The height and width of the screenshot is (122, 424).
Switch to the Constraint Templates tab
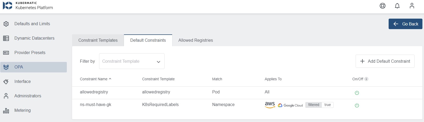click(98, 40)
